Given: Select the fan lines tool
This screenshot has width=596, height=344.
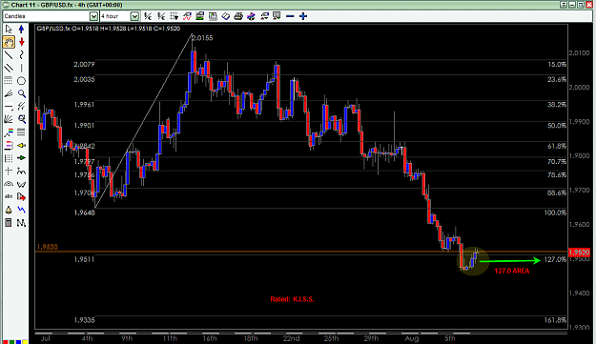Looking at the screenshot, I should click(9, 93).
